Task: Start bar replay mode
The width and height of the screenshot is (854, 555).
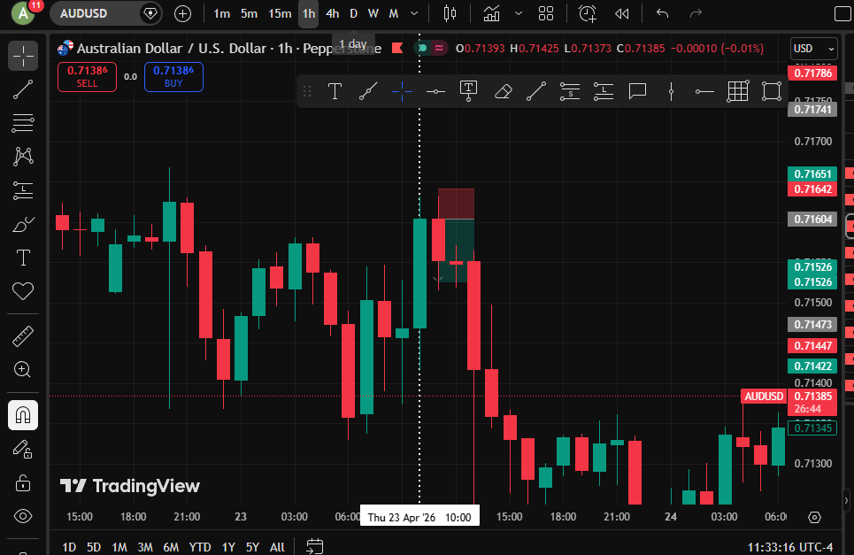Action: (x=621, y=13)
